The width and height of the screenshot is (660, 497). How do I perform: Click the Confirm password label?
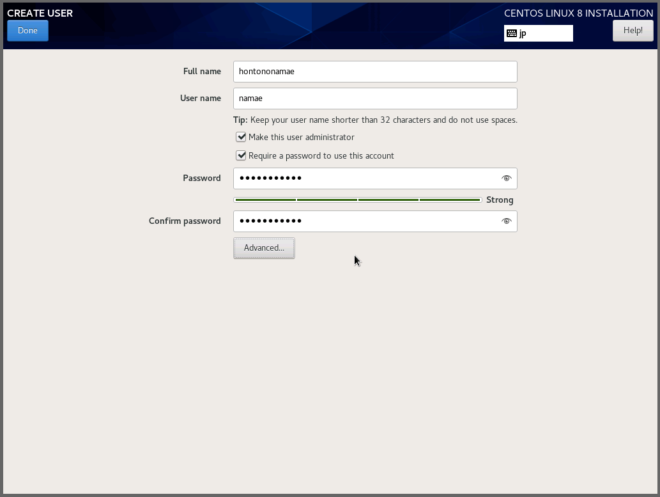[x=185, y=221]
